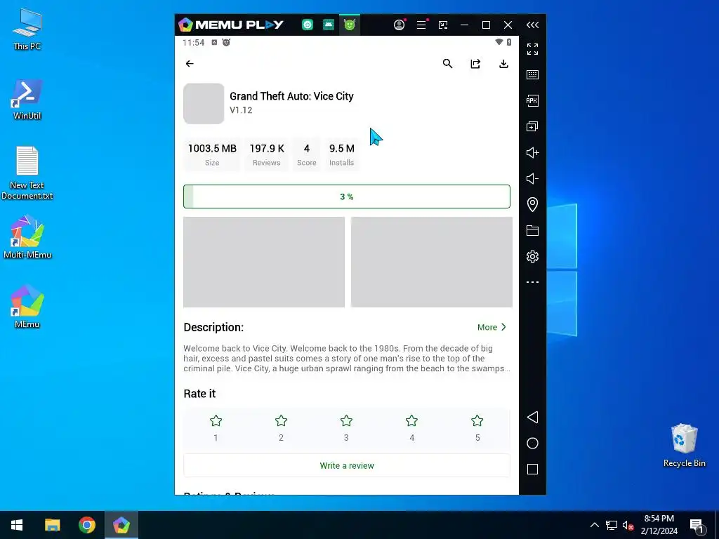Open downloads via the download tray icon
Viewport: 719px width, 539px height.
[503, 64]
